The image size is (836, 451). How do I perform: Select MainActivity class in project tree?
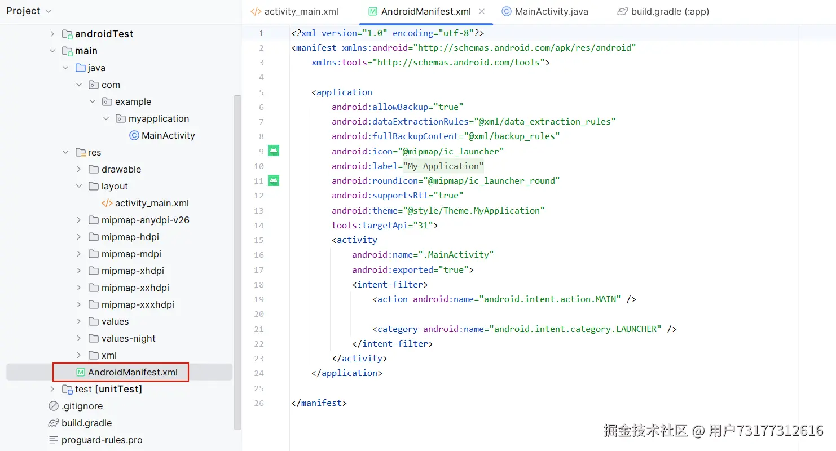pos(168,135)
